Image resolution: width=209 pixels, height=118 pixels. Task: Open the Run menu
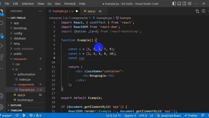click(58, 4)
